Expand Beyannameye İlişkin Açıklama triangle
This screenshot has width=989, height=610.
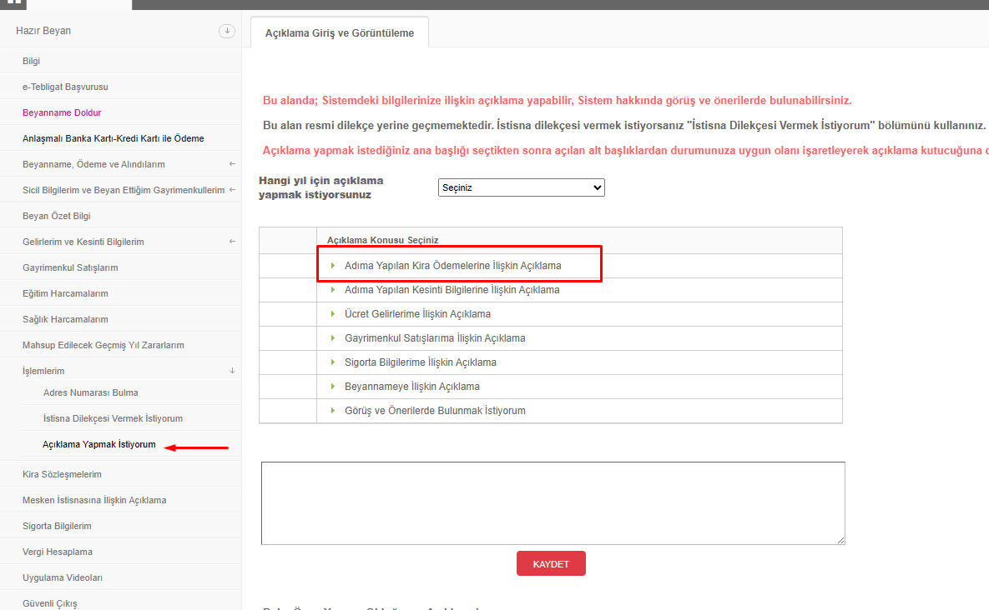[x=332, y=386]
